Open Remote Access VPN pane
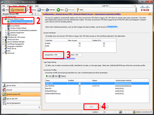The height and width of the screenshot is (115, 154). [x=21, y=94]
